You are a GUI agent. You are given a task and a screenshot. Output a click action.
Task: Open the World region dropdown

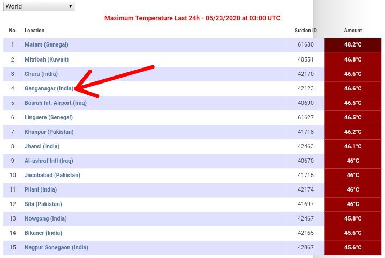(39, 6)
